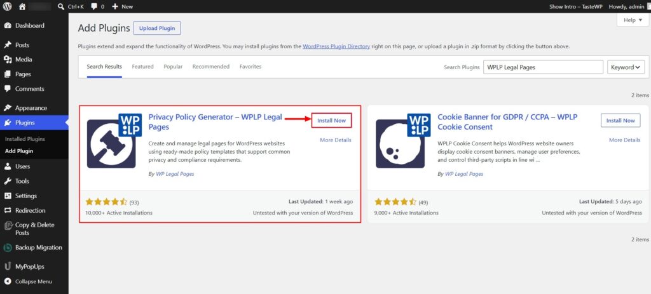Open Add Plugin submenu item
Viewport: 651px width, 294px height.
[19, 151]
